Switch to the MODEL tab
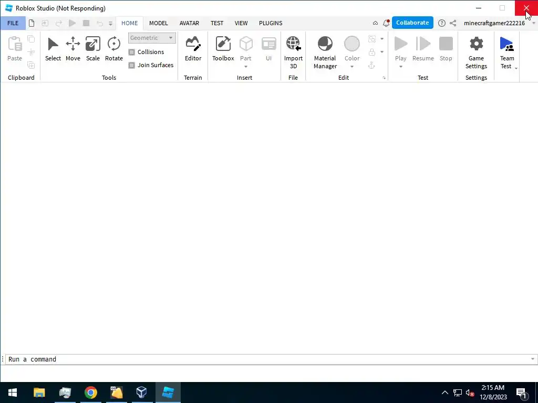 pos(159,23)
